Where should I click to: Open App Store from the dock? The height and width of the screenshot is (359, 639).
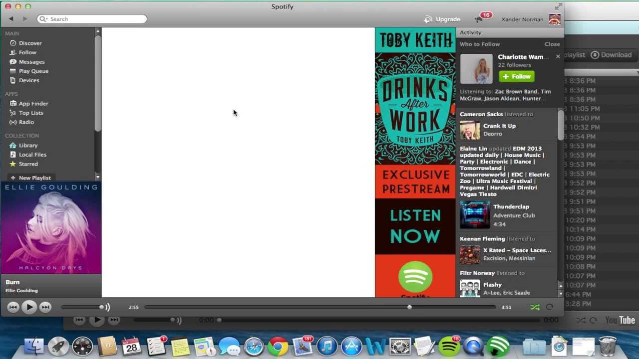(351, 347)
